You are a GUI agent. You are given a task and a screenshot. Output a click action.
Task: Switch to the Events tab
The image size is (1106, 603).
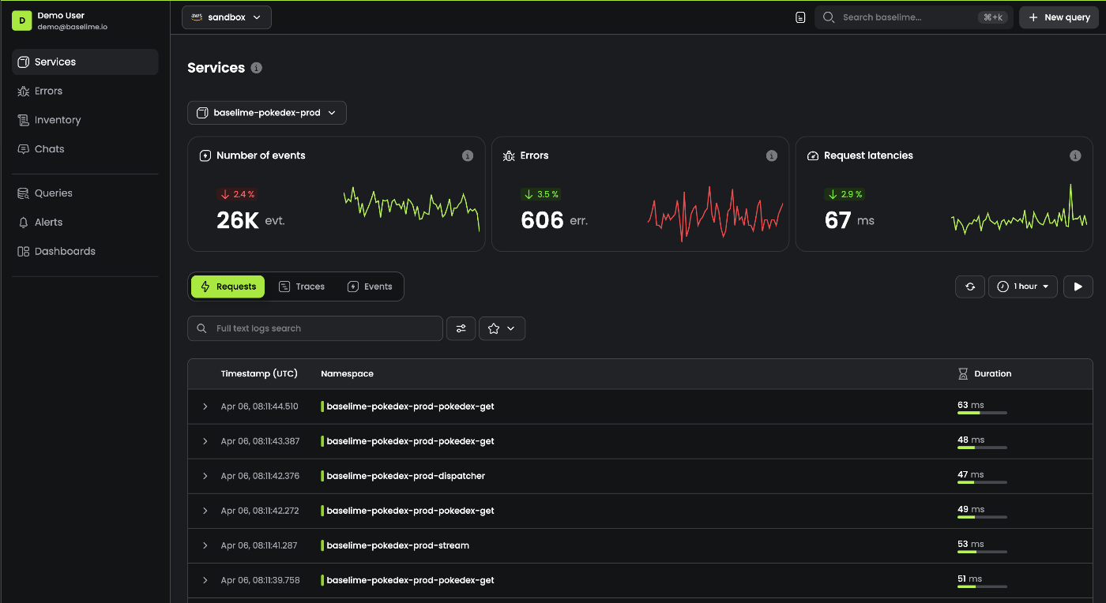[370, 287]
